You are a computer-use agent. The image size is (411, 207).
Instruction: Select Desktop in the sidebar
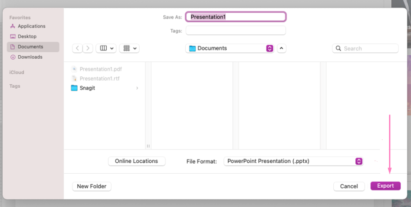[x=33, y=36]
